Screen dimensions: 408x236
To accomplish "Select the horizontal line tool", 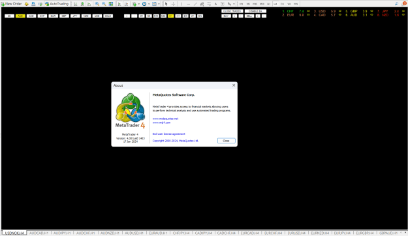I will [189, 4].
